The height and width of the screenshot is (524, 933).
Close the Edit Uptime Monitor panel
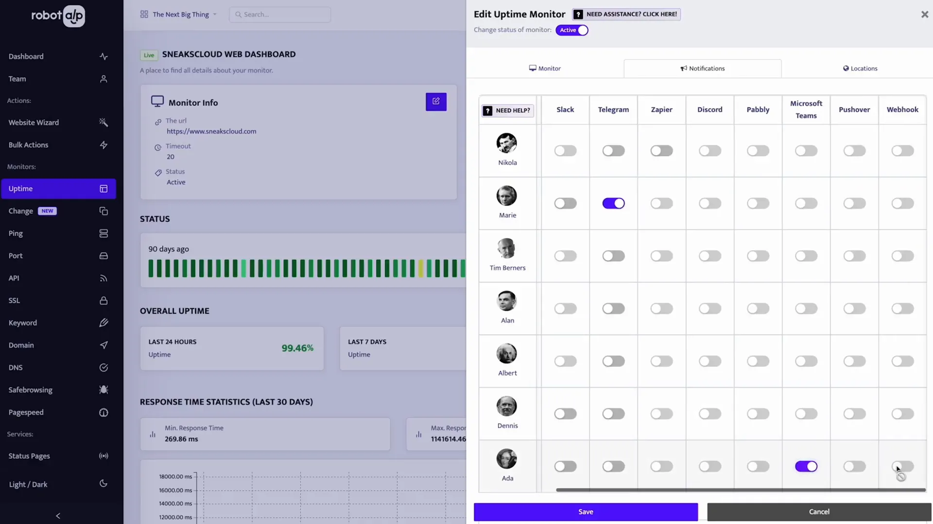[x=924, y=15]
